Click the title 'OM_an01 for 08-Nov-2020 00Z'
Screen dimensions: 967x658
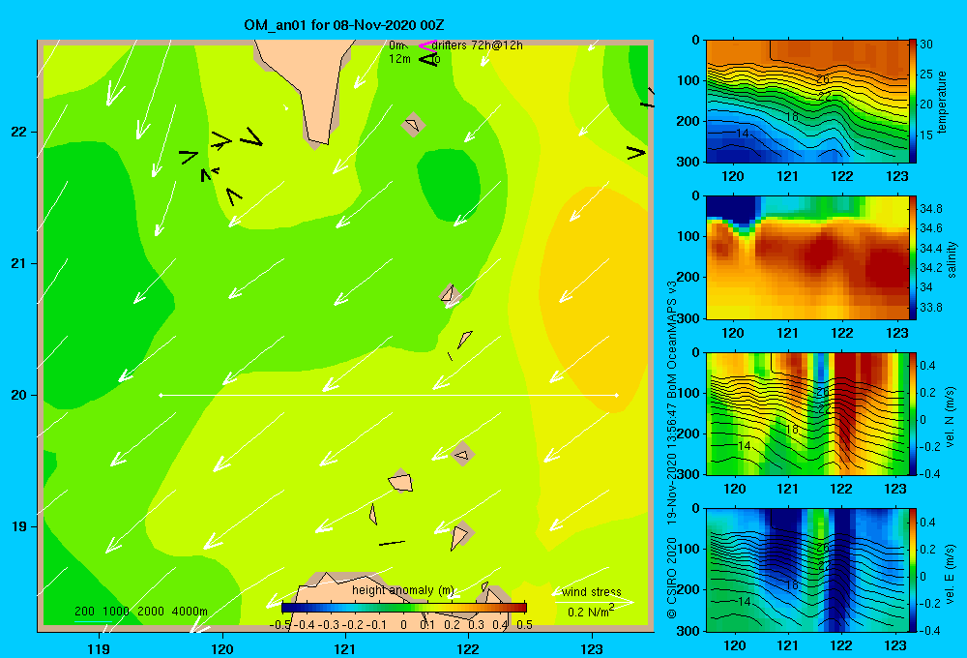click(x=344, y=25)
